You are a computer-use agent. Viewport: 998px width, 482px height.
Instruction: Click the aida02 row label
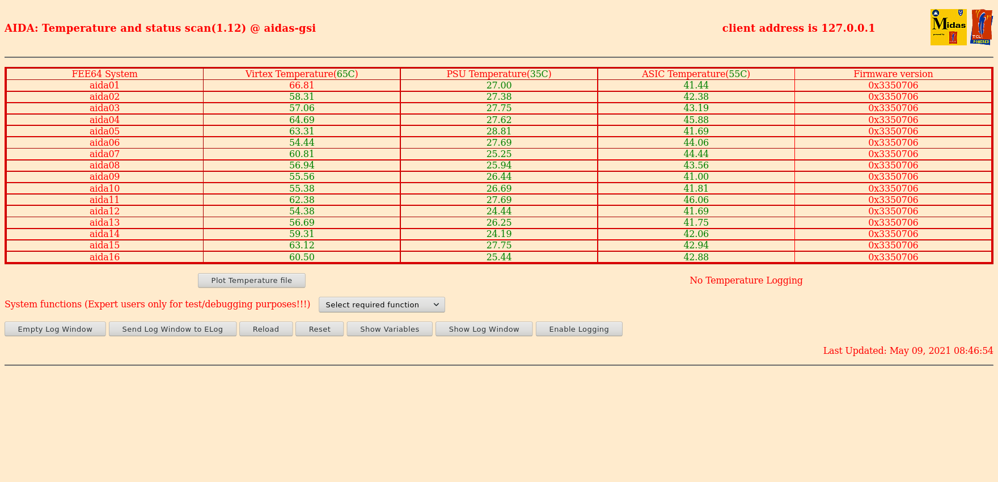(x=105, y=96)
